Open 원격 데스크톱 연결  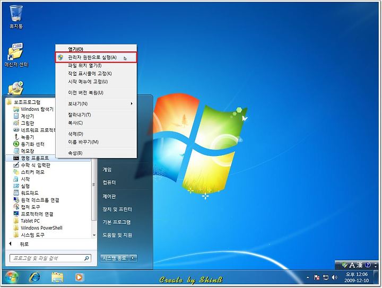[x=36, y=200]
